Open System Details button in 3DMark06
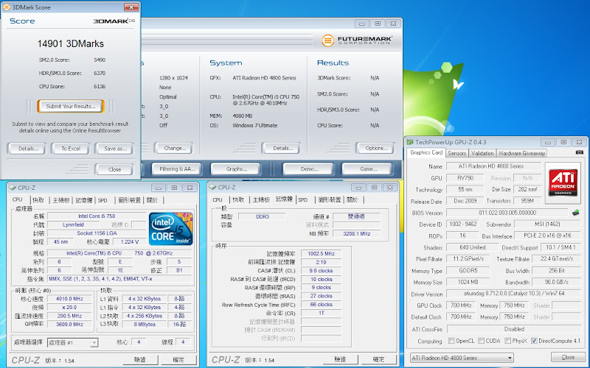590x368 pixels. 282,149
